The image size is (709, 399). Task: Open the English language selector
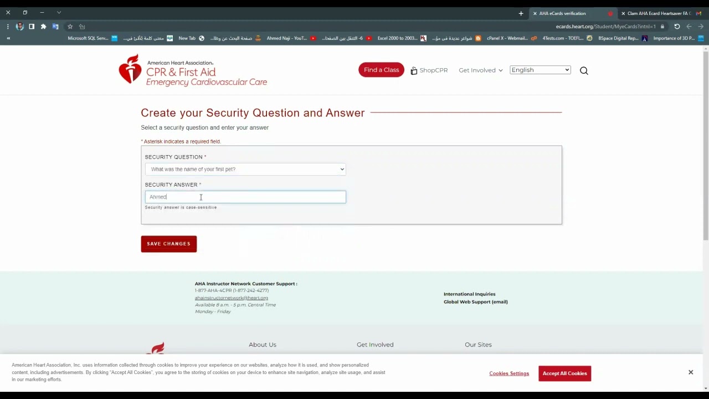(540, 70)
